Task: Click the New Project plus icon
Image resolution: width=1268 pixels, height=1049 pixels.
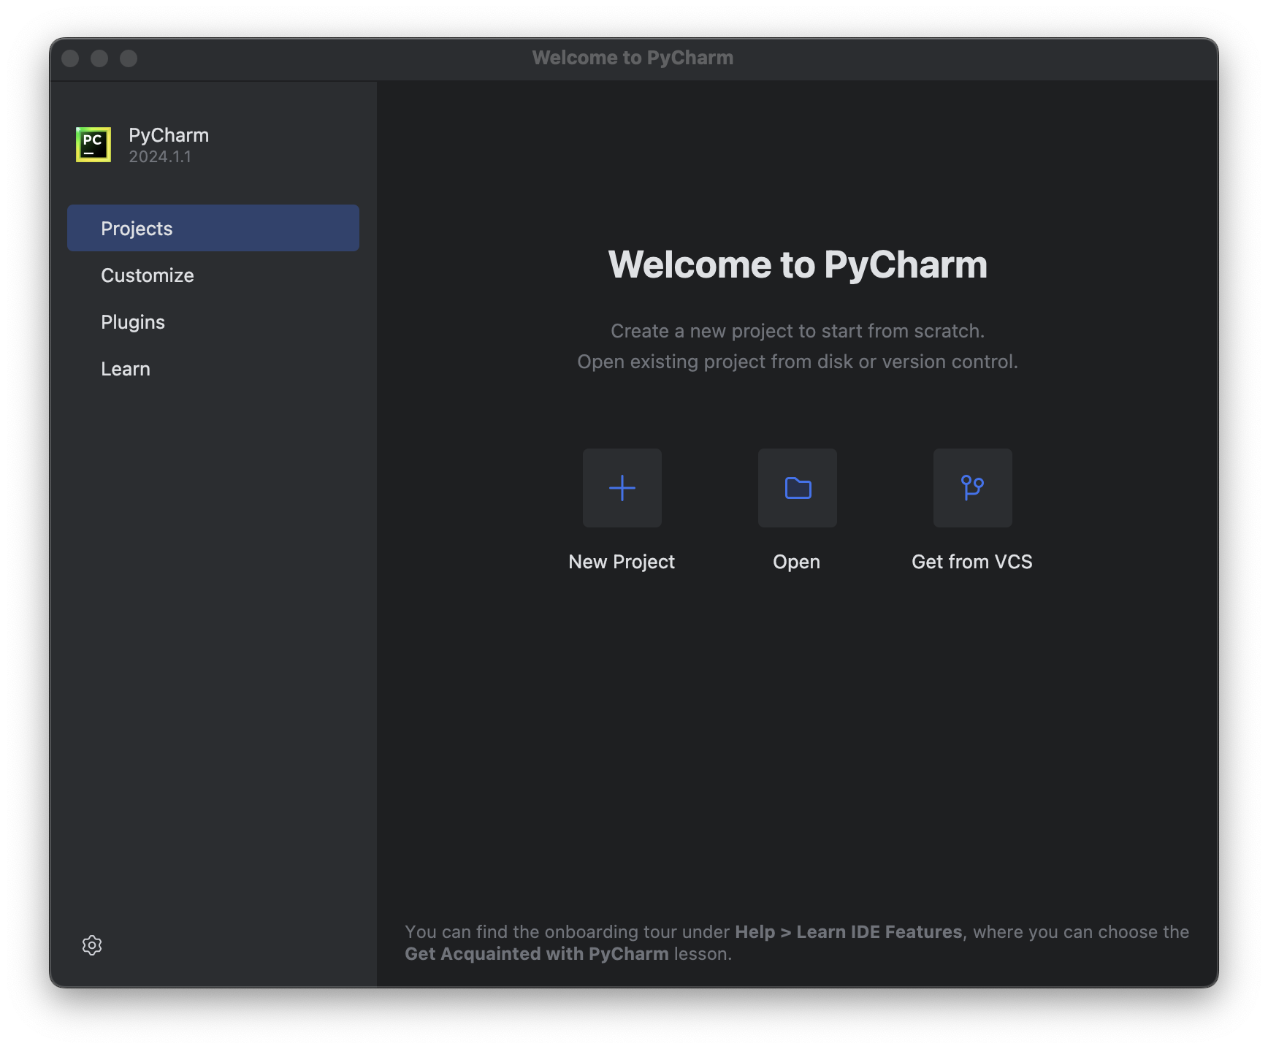Action: (622, 488)
